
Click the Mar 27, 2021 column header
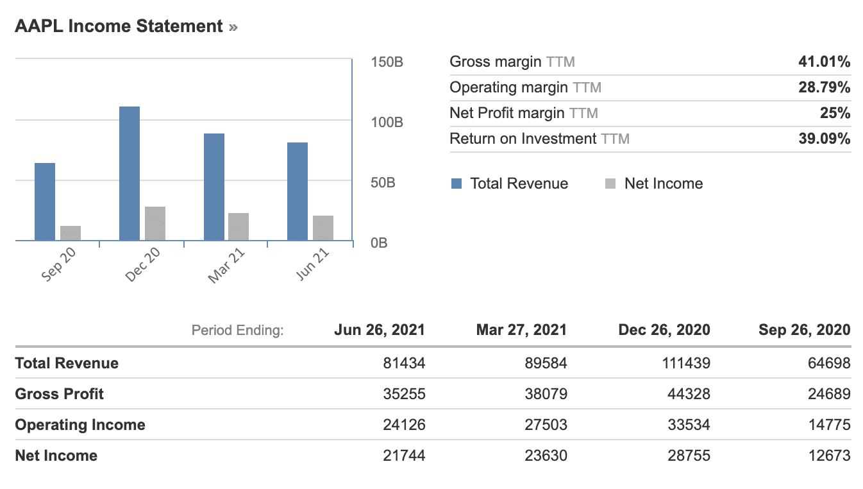coord(522,330)
